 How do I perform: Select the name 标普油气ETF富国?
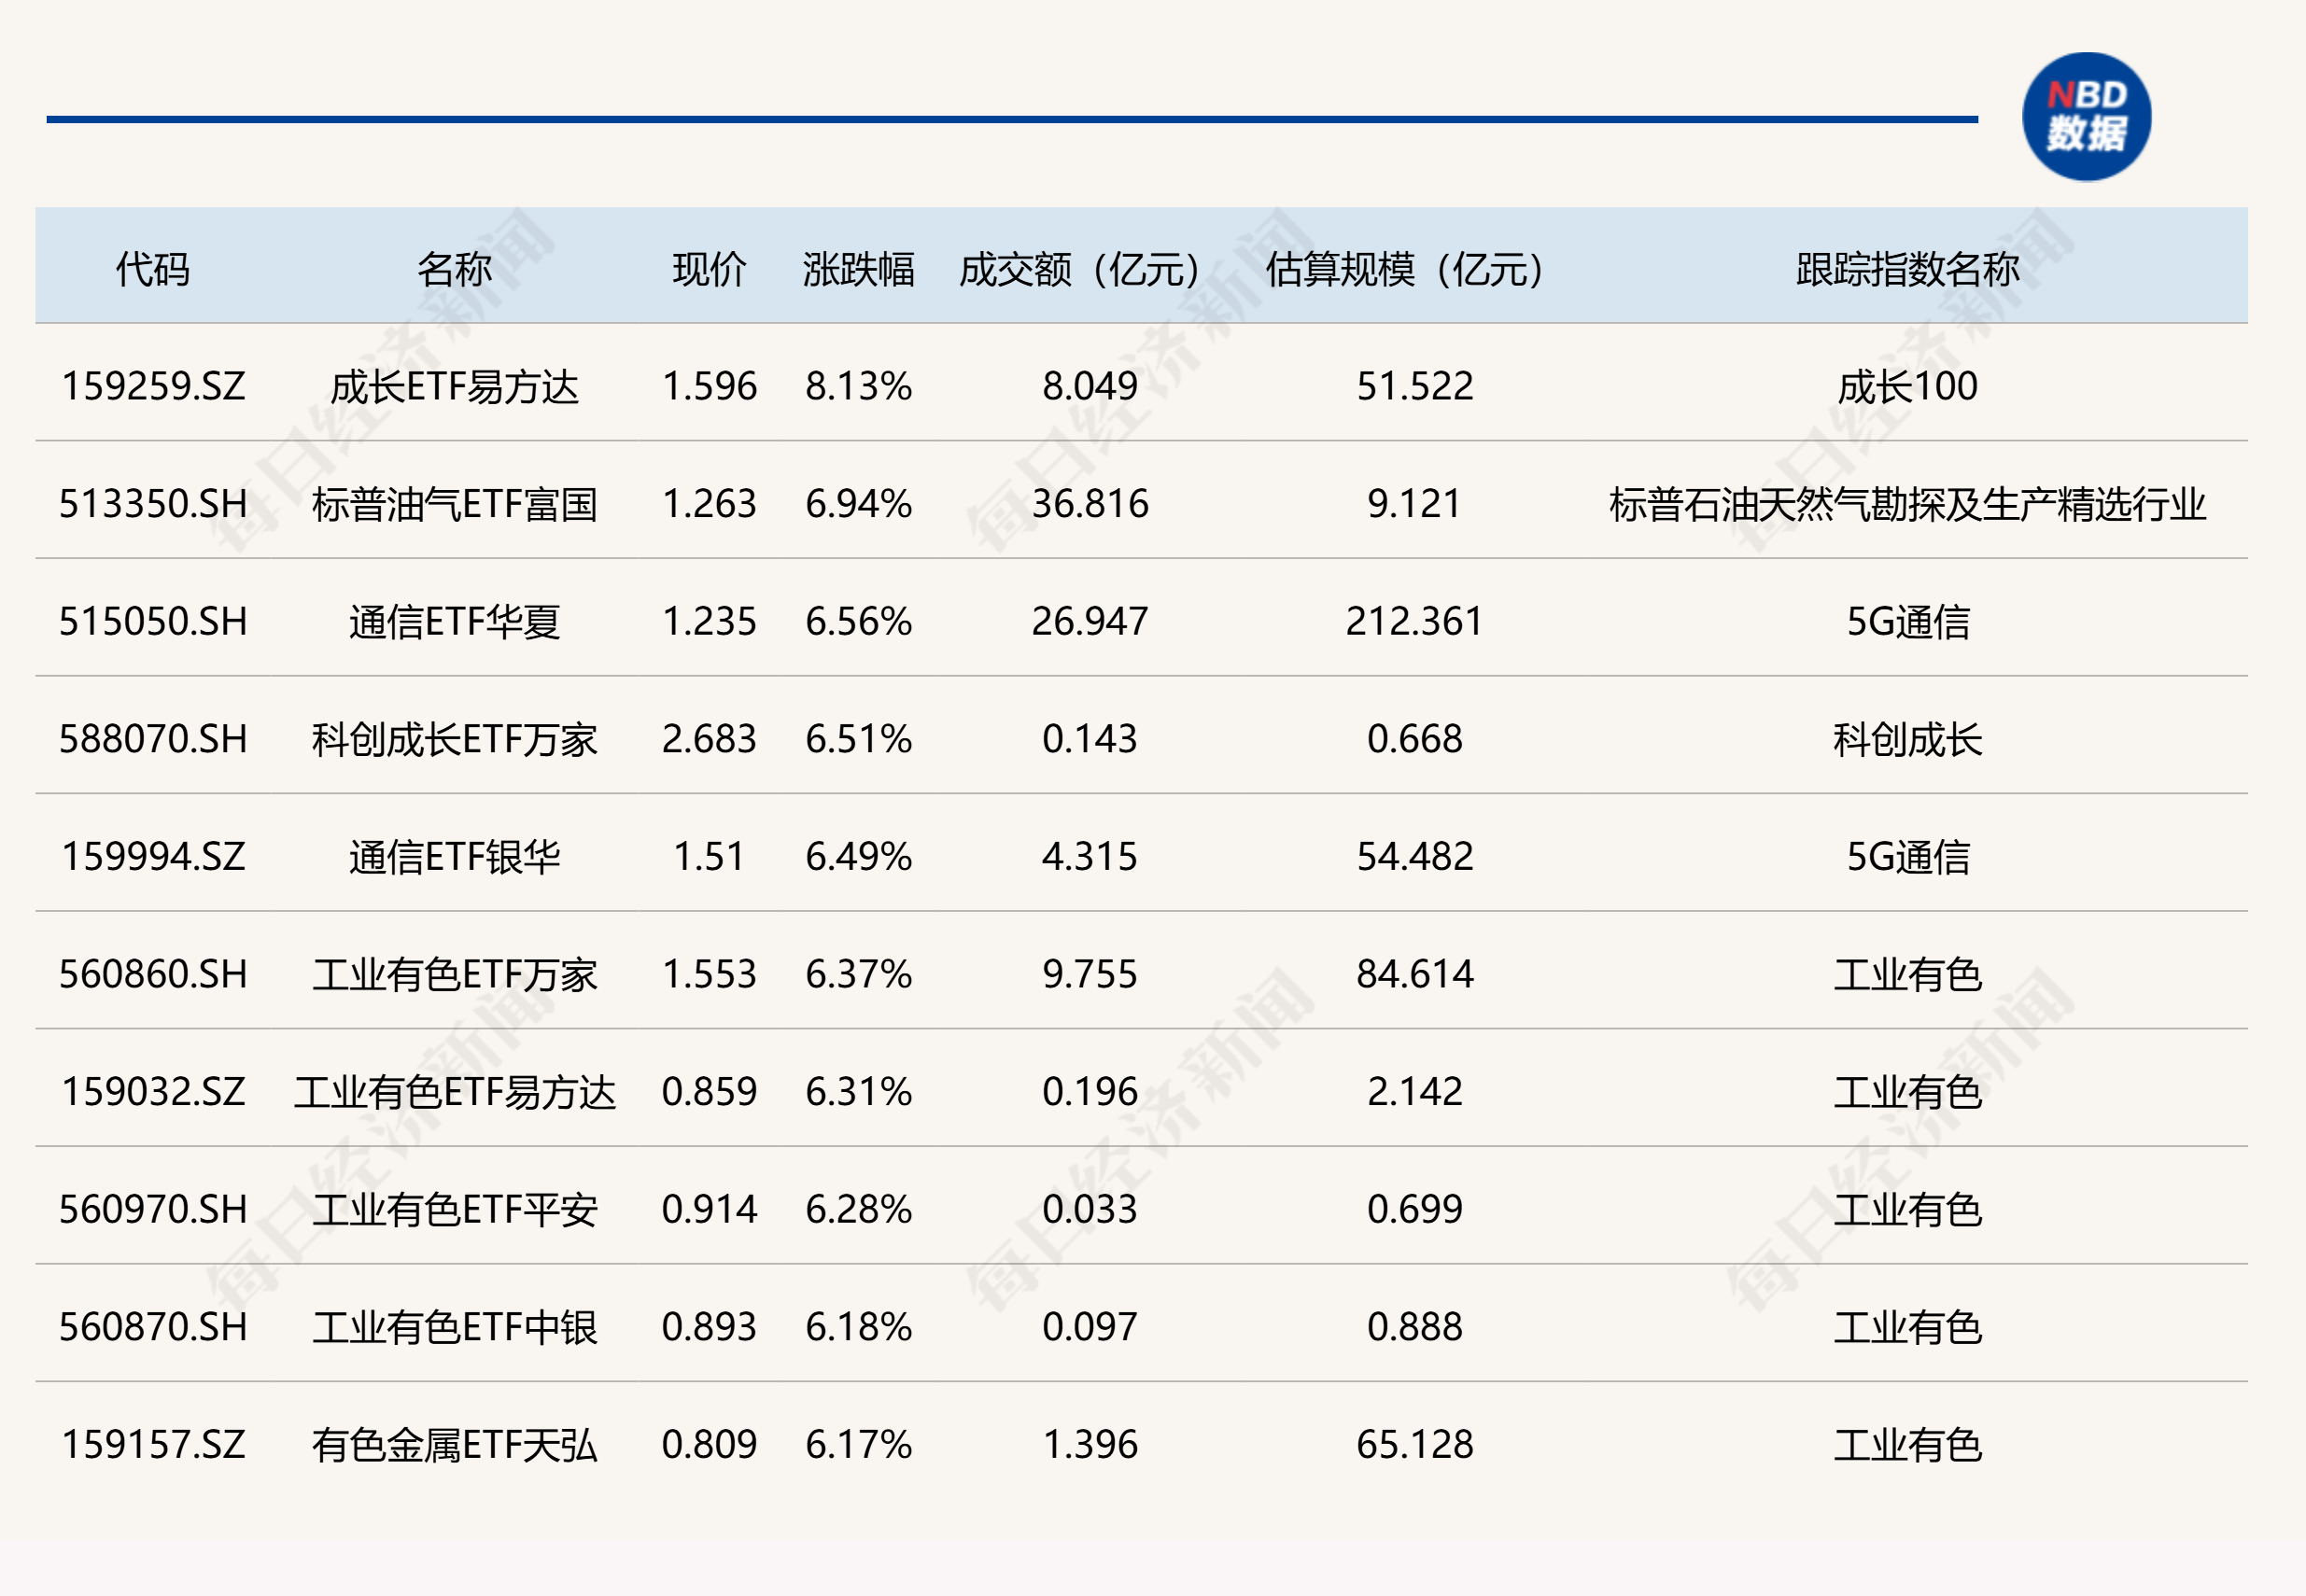coord(454,504)
